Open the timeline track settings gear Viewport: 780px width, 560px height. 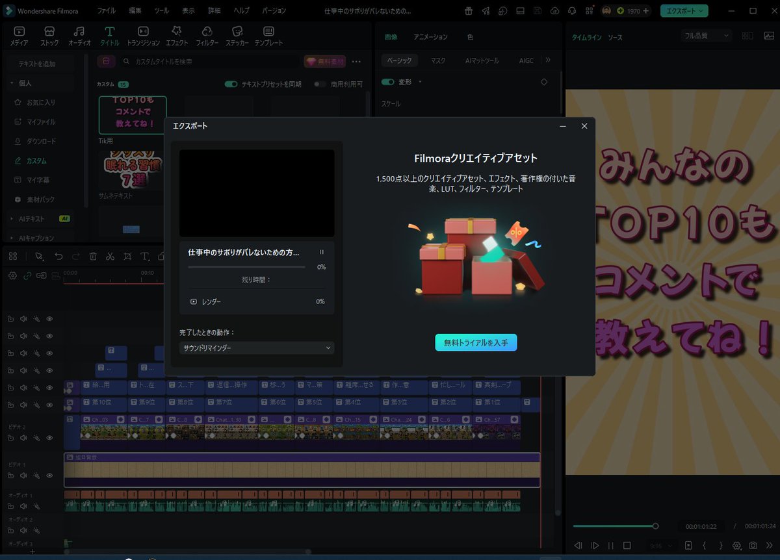point(12,275)
